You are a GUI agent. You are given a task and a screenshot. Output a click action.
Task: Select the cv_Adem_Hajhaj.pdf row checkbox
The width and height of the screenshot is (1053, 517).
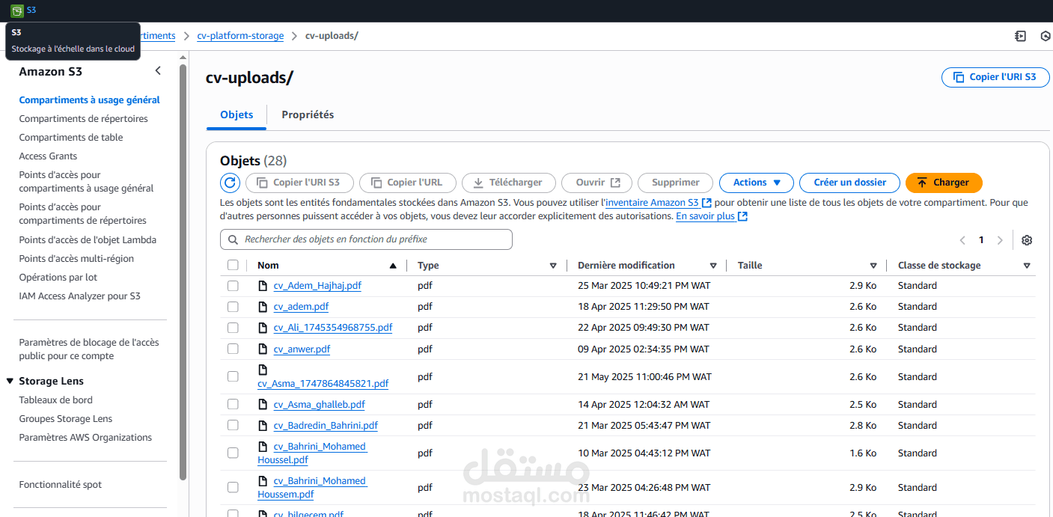pyautogui.click(x=233, y=286)
